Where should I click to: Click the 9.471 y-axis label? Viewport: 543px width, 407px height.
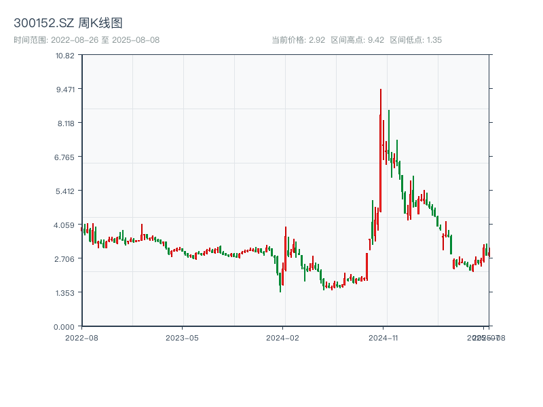pos(65,89)
